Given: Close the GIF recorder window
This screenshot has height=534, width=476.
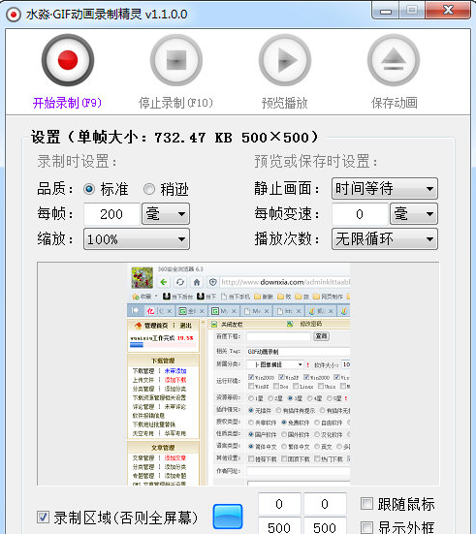Looking at the screenshot, I should tap(448, 10).
